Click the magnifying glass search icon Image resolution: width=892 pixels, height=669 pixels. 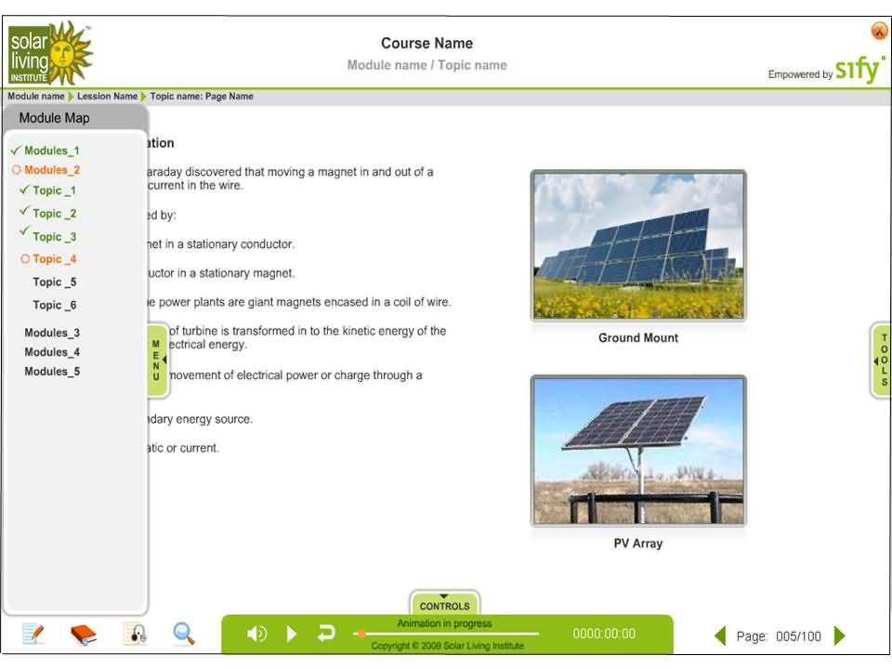click(184, 634)
